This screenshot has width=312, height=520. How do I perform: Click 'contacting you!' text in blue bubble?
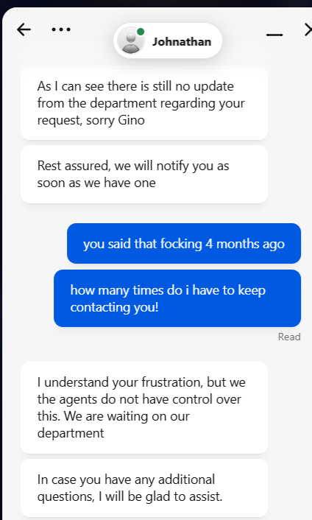click(x=114, y=307)
